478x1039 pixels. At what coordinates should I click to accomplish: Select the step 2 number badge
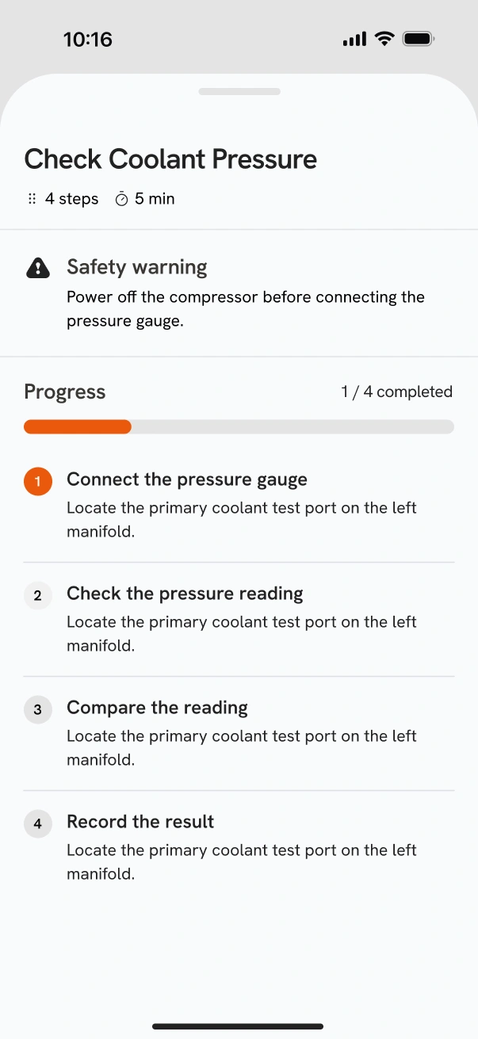point(38,596)
